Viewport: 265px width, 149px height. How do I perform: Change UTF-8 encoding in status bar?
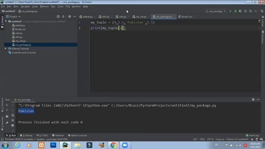click(x=210, y=139)
